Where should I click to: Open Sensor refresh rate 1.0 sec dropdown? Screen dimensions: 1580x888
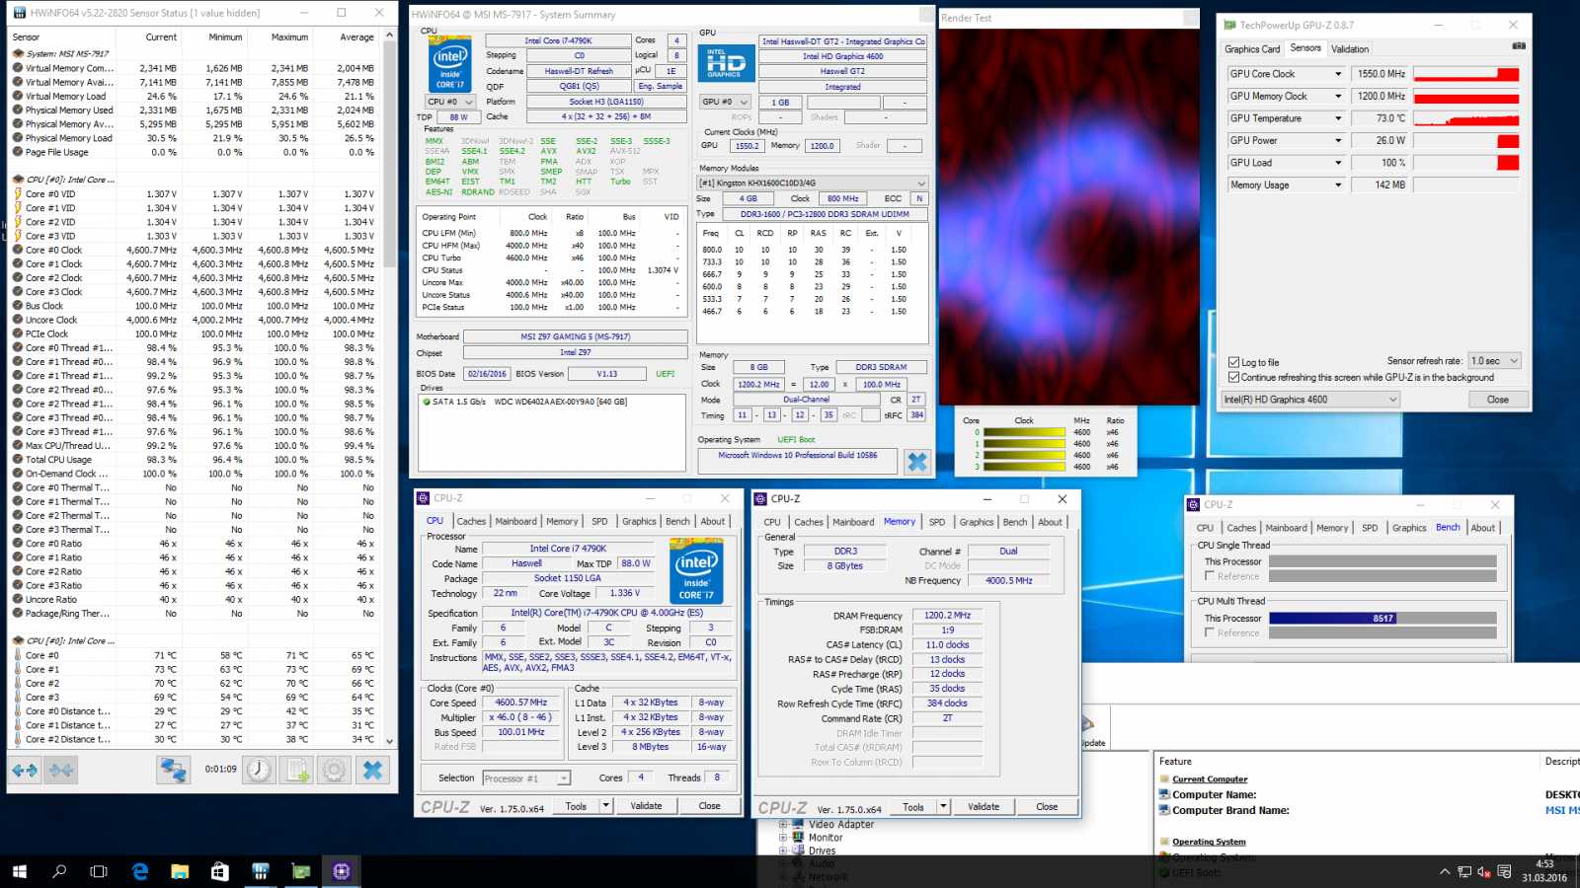1494,361
